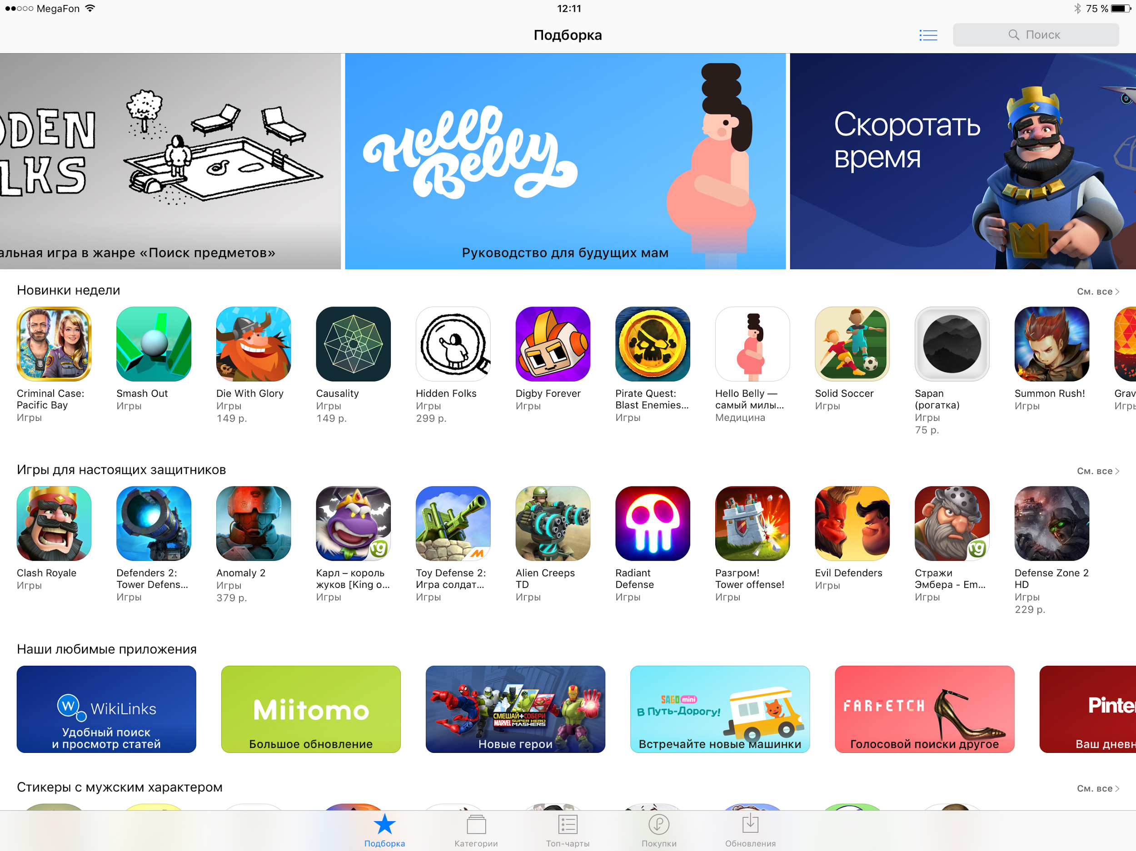This screenshot has height=851, width=1136.
Task: Expand "См. все" for Стикеры с мужским характером
Action: pos(1097,788)
